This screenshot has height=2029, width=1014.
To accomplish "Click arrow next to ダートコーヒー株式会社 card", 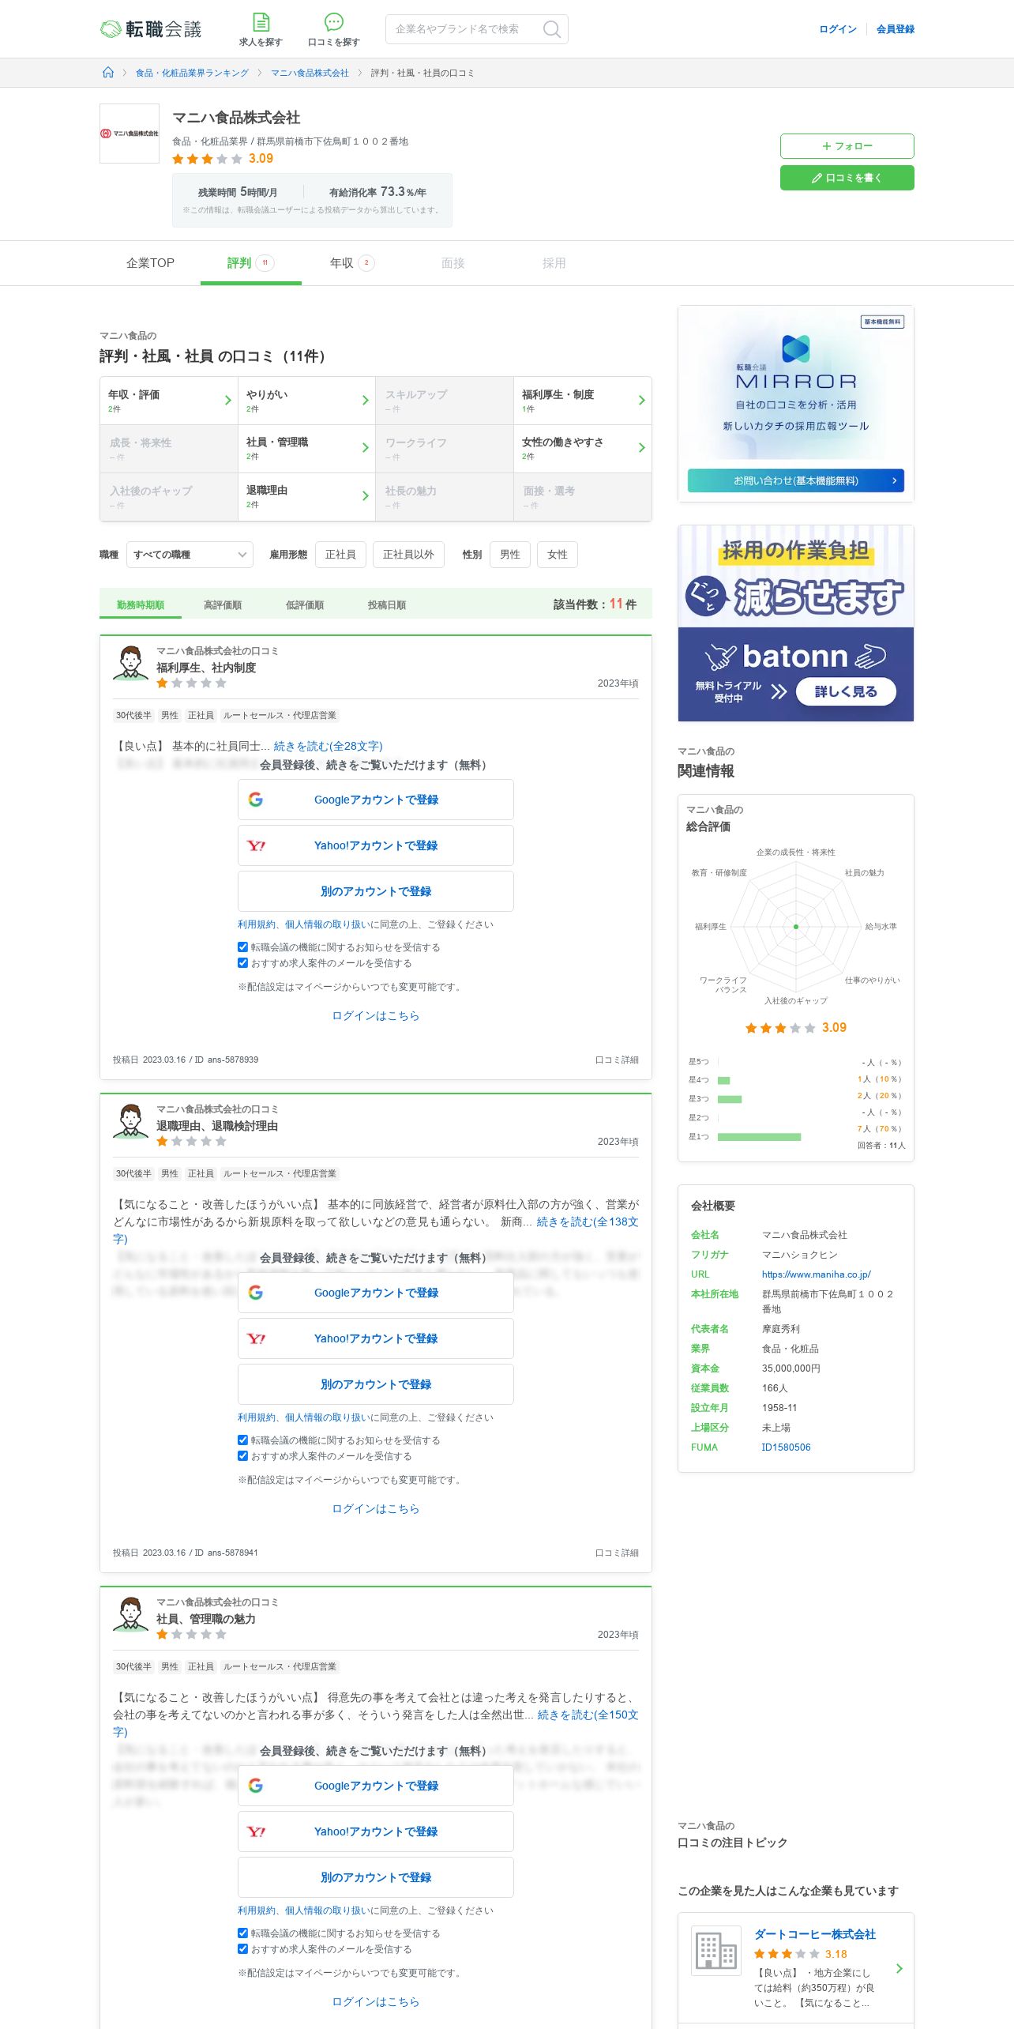I will pos(899,1968).
